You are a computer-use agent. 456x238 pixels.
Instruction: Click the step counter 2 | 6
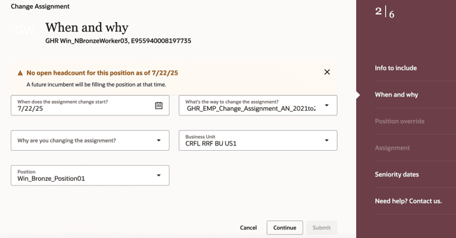pyautogui.click(x=384, y=12)
